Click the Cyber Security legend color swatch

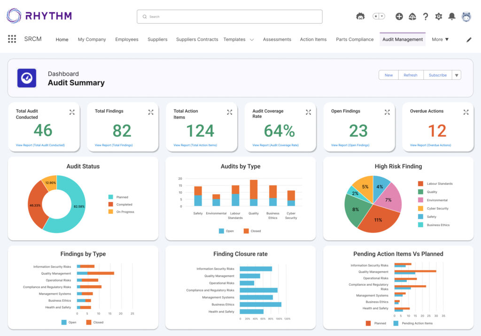tap(420, 209)
